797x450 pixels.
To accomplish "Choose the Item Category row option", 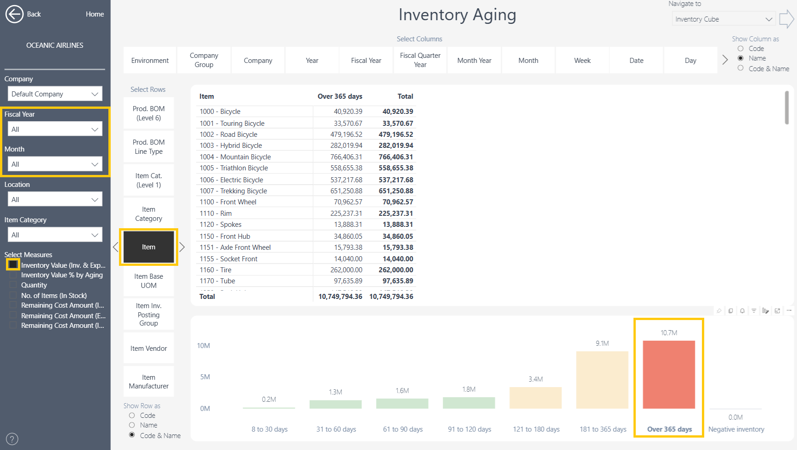I will 148,214.
